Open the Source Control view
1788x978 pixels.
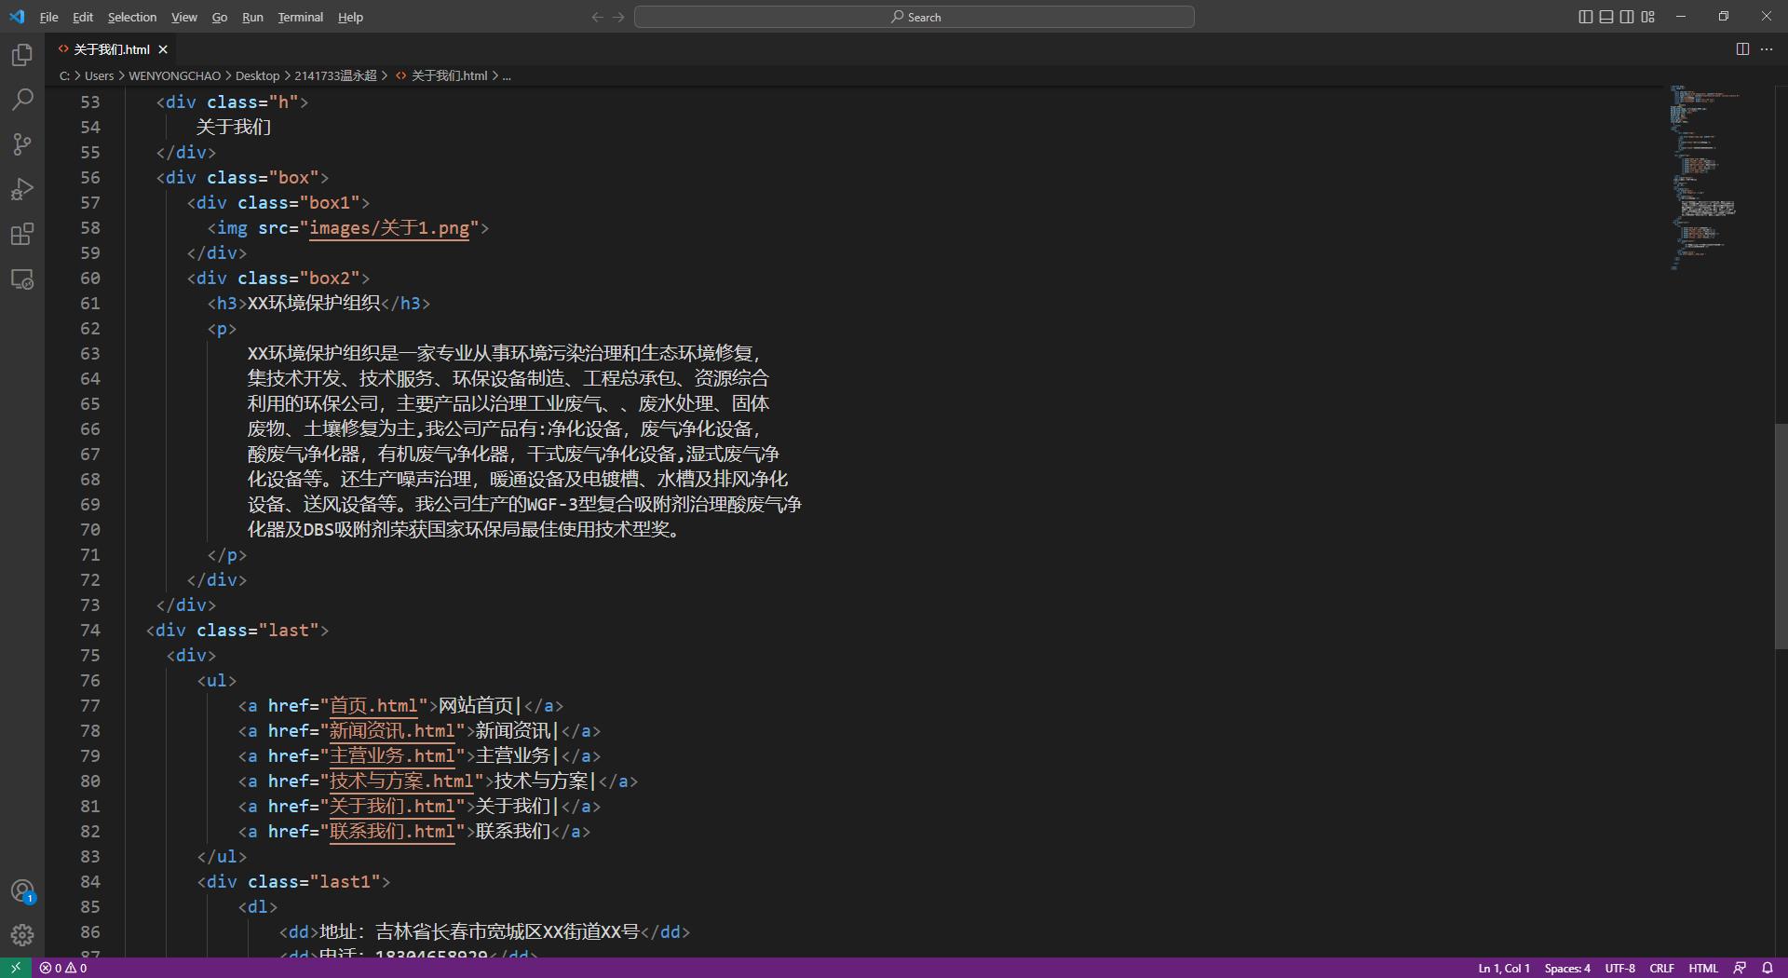coord(21,144)
